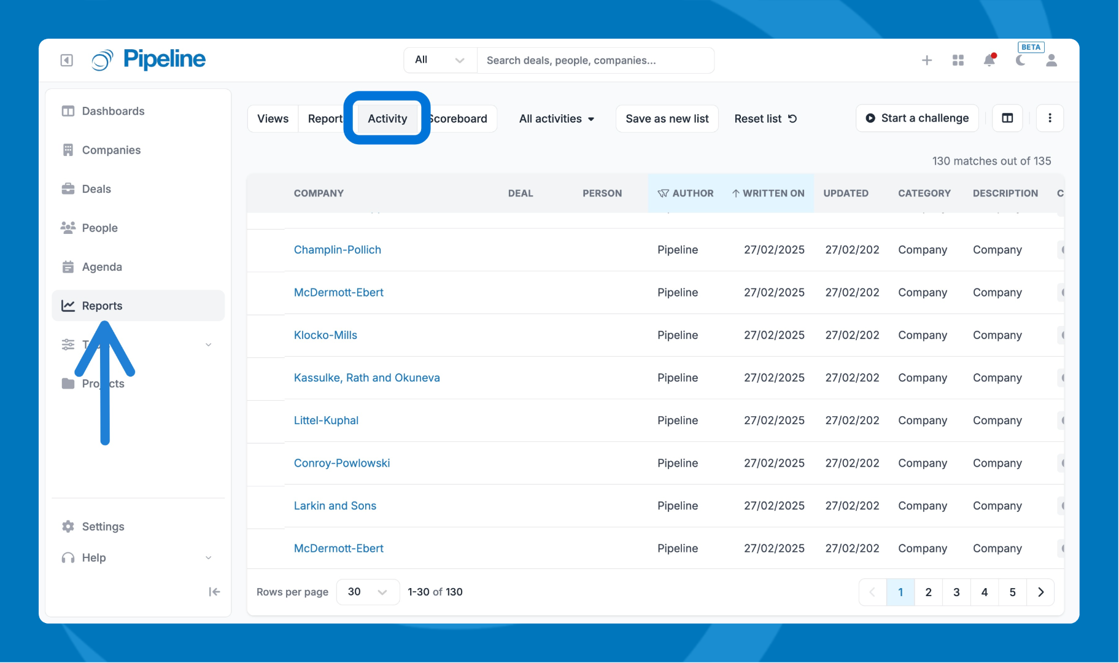Open the notifications bell
The image size is (1119, 663).
989,60
